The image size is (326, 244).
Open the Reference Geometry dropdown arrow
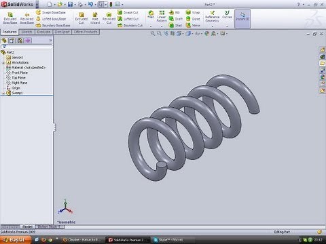pyautogui.click(x=212, y=26)
